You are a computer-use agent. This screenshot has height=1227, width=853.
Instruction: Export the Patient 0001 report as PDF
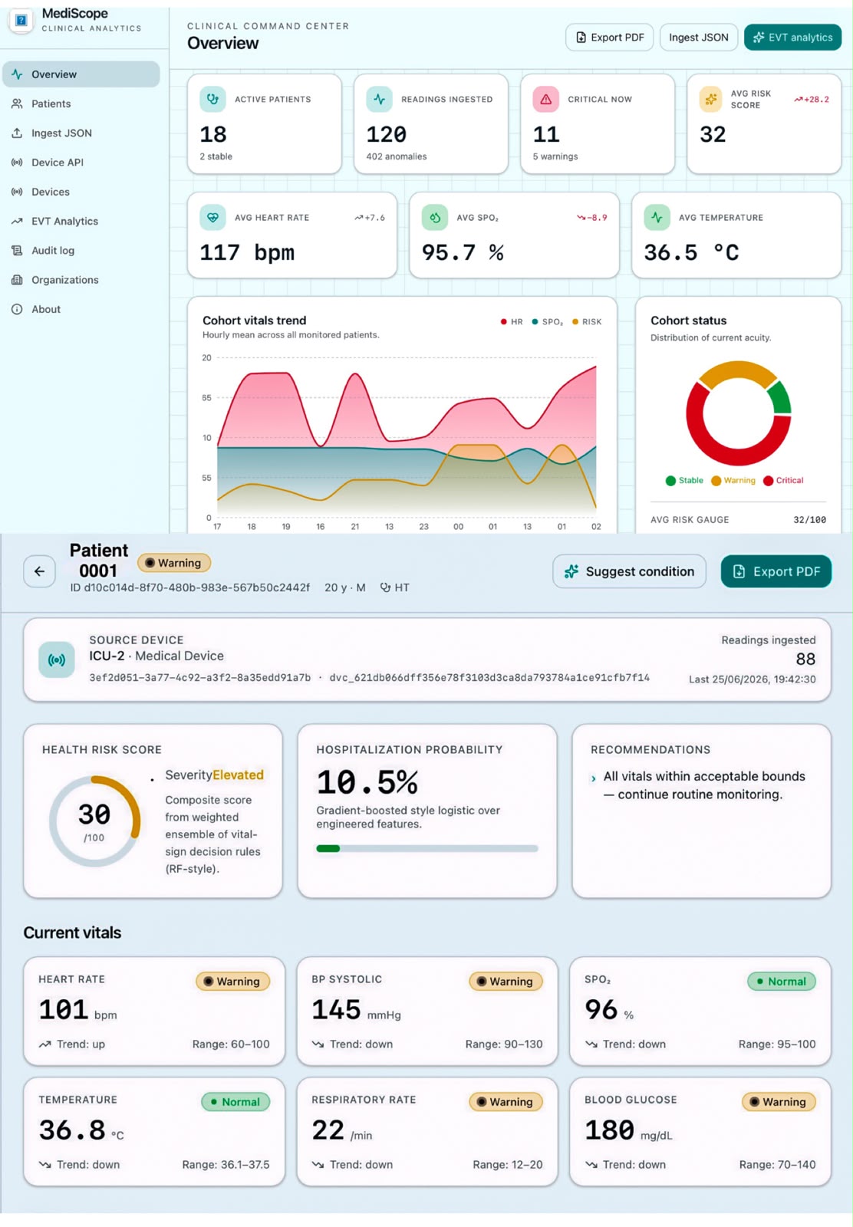coord(776,571)
